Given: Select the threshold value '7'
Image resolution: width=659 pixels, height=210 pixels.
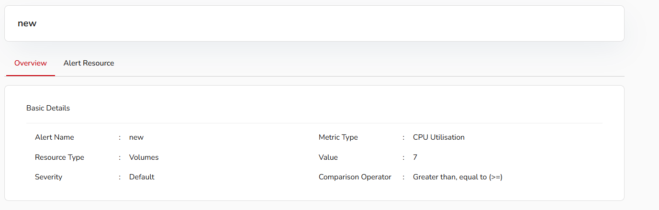Looking at the screenshot, I should (415, 157).
